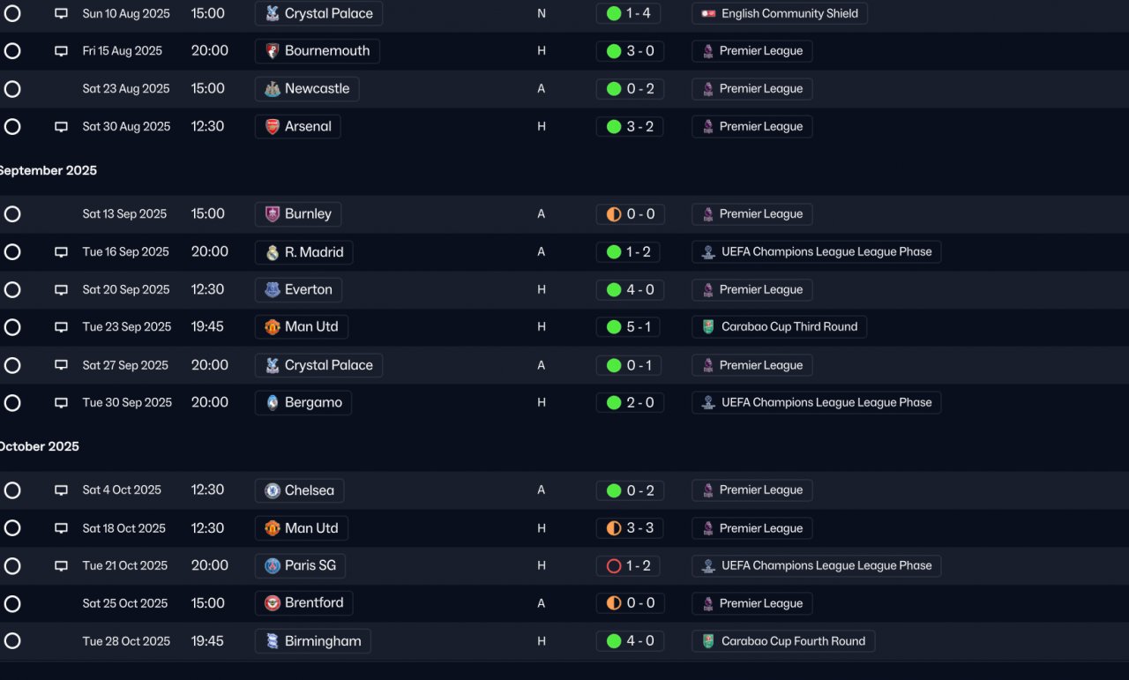Select the radio circle for Newcastle fixture
The width and height of the screenshot is (1129, 680).
coord(12,89)
